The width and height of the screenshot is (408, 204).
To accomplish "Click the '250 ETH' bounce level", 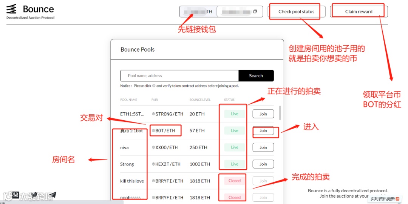I will click(x=198, y=147).
